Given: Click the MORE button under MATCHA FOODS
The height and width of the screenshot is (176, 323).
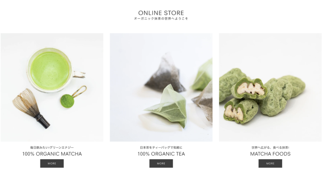Looking at the screenshot, I should click(270, 164).
